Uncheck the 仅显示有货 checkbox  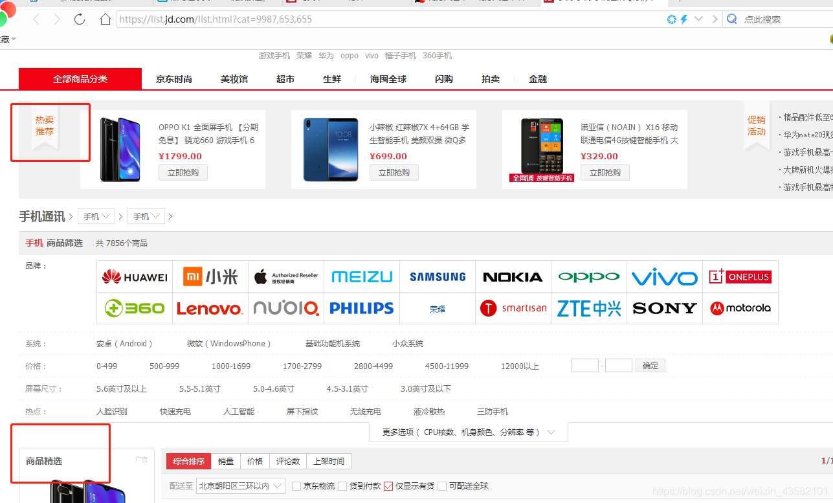[x=388, y=486]
